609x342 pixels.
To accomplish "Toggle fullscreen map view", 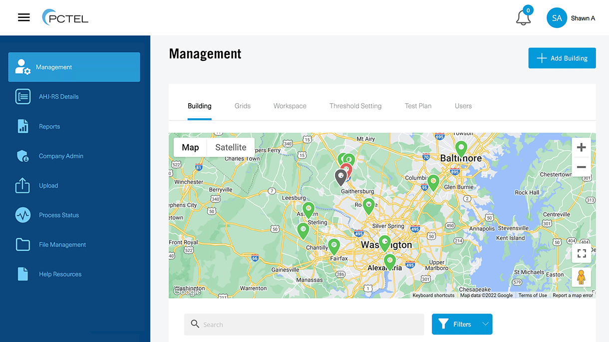I will point(581,253).
